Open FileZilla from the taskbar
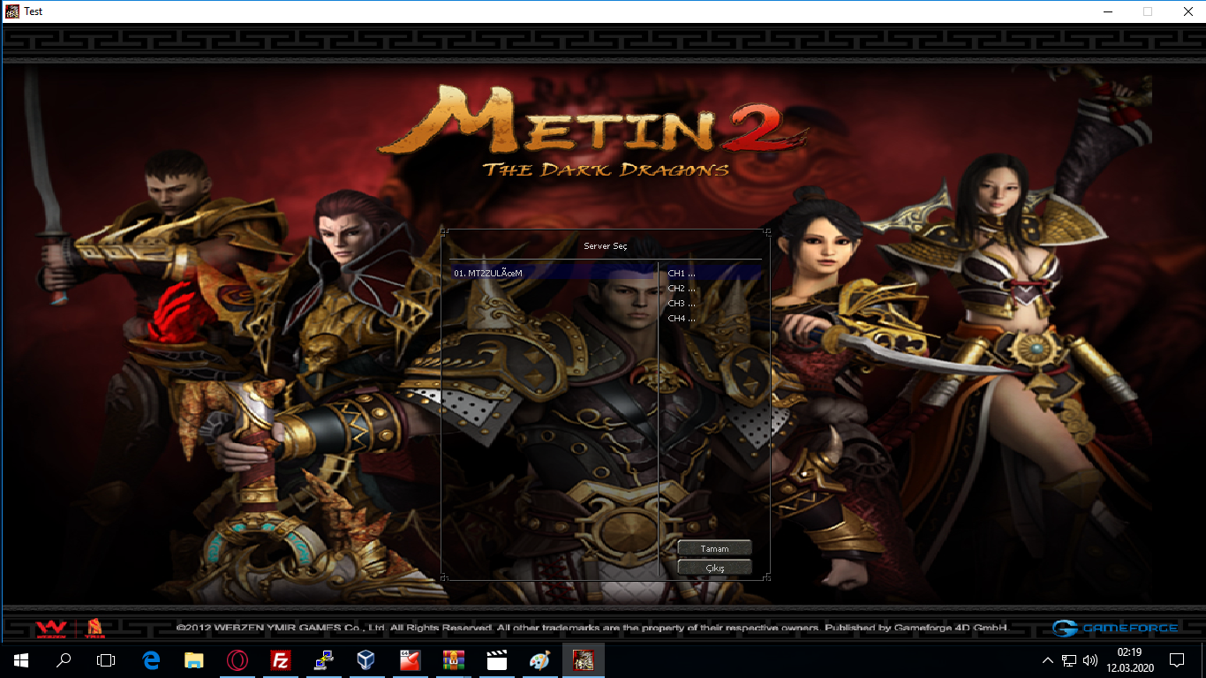 (281, 659)
